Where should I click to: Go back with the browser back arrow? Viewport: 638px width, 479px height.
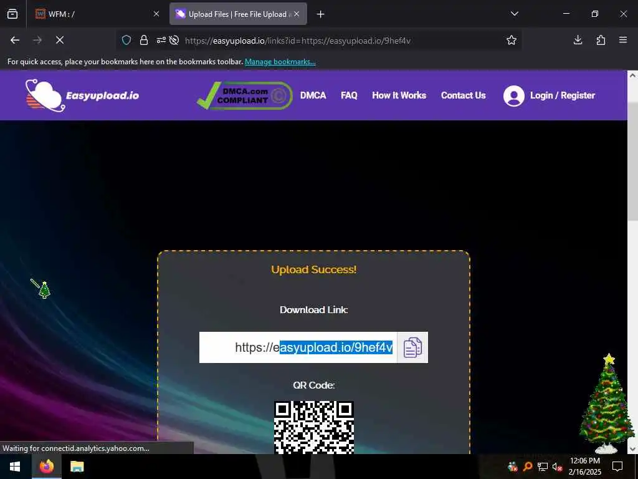click(15, 40)
